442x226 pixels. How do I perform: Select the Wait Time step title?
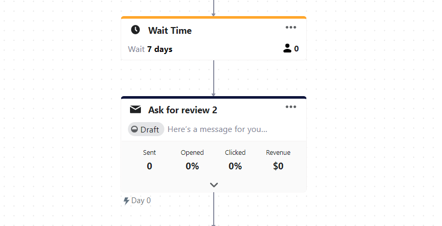[170, 31]
